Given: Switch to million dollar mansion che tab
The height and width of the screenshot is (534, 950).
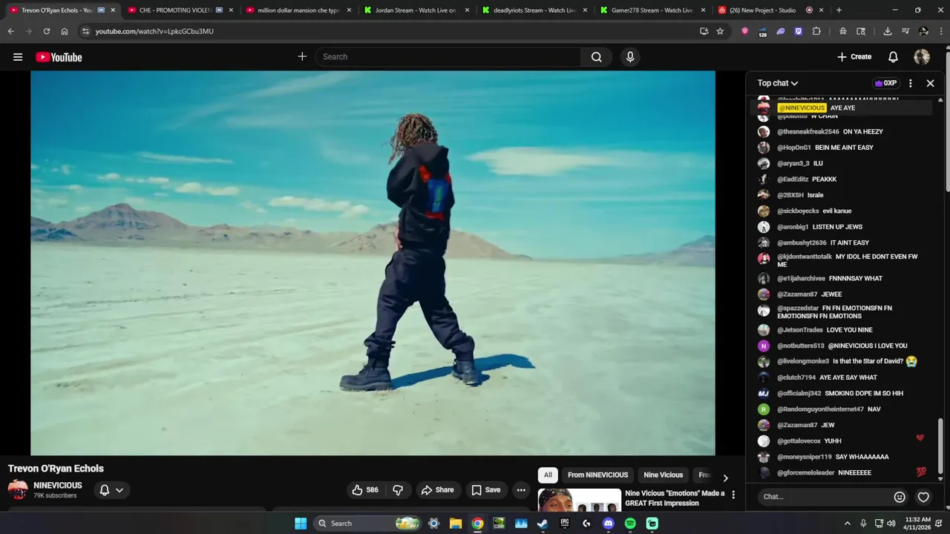Looking at the screenshot, I should pos(297,10).
